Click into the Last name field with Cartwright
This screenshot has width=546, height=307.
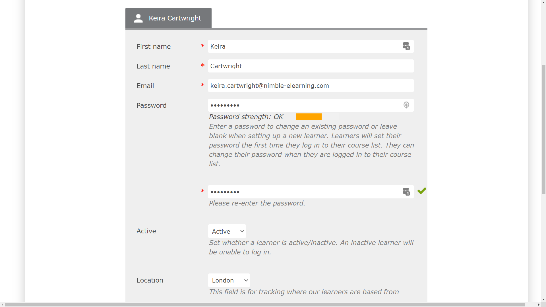[311, 66]
